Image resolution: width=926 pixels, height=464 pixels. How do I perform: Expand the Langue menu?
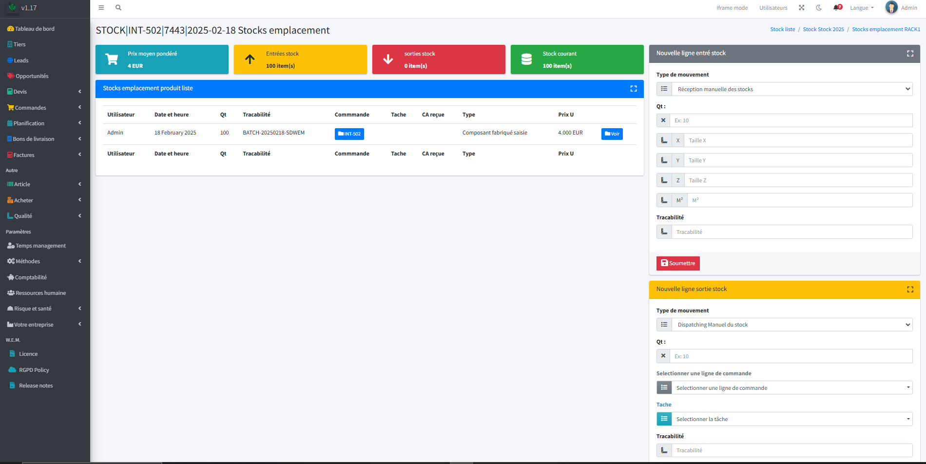862,8
